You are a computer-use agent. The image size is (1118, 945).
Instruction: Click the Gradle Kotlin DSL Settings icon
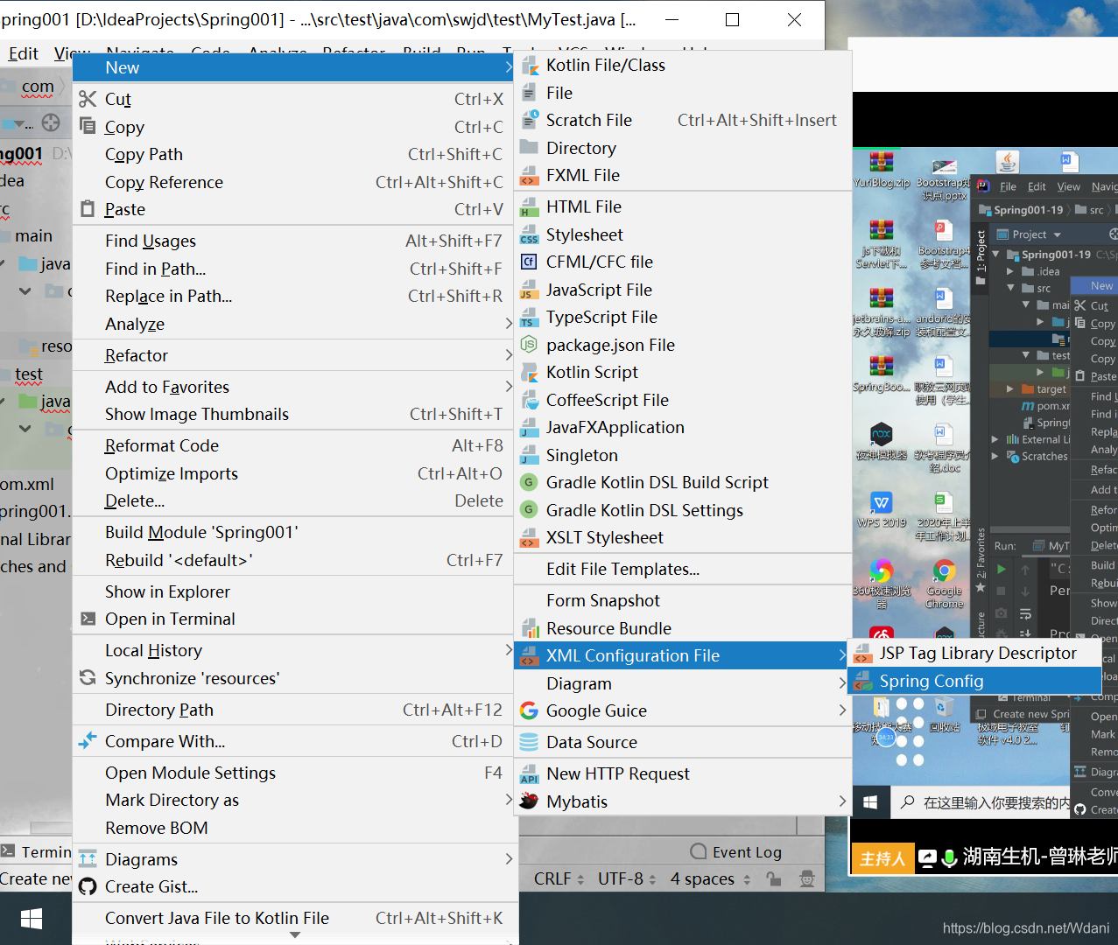(529, 510)
